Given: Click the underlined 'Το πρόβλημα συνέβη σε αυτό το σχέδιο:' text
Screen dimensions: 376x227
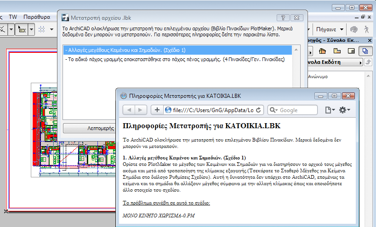Looking at the screenshot, I should (166, 203).
